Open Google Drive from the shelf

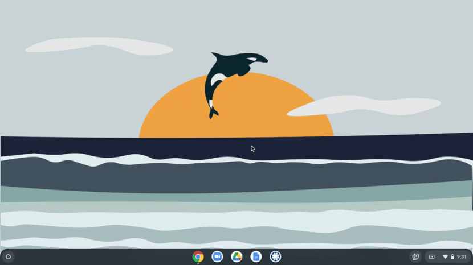tap(237, 257)
